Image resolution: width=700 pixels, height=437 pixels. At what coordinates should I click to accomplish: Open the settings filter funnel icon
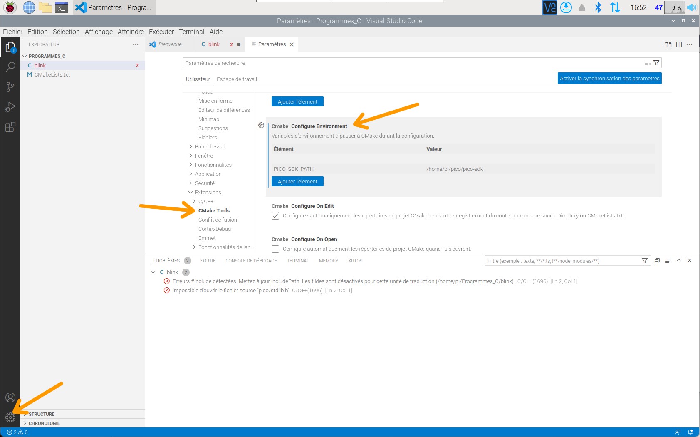pos(656,63)
